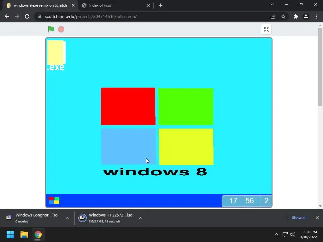
Task: Go forward in browser history
Action: [x=17, y=16]
